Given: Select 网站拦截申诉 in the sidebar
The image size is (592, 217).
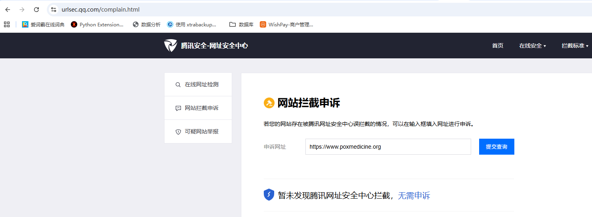Looking at the screenshot, I should click(x=198, y=108).
